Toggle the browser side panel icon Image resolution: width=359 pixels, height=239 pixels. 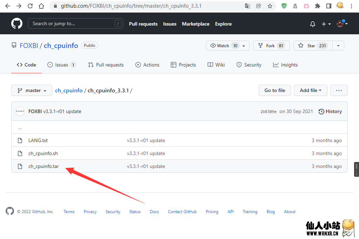click(329, 6)
